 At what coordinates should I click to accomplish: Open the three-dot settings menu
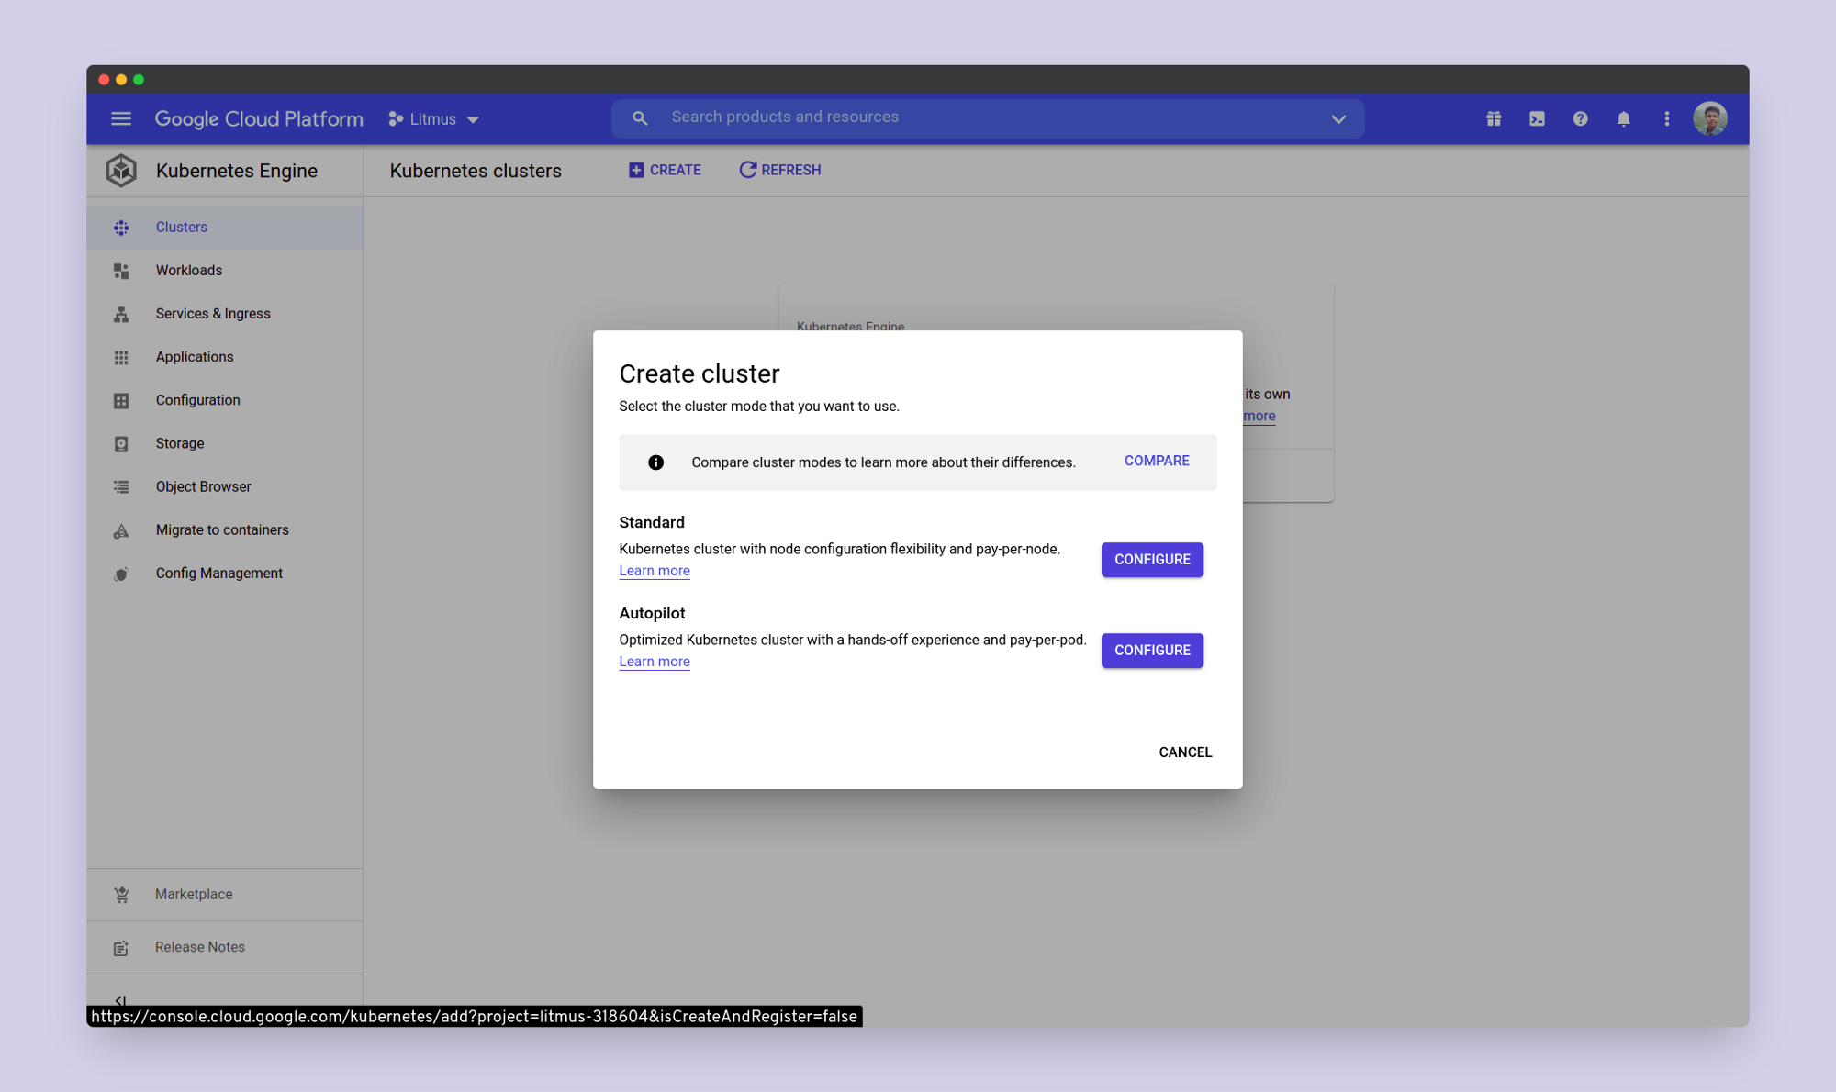tap(1667, 118)
